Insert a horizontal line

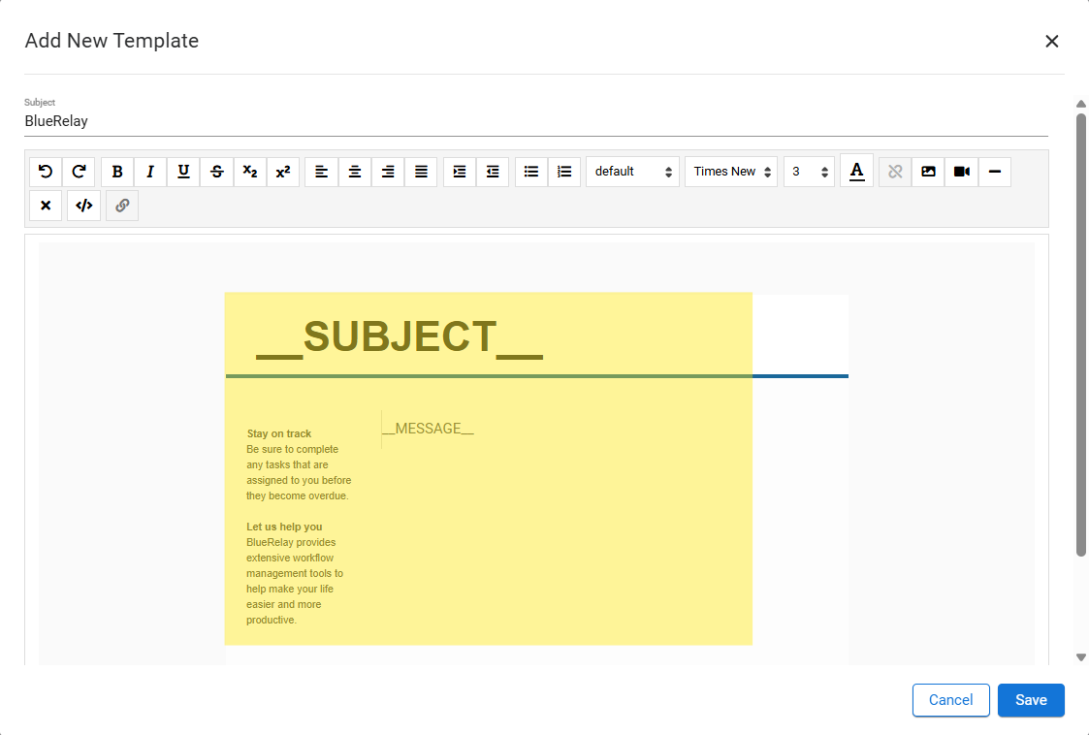[995, 172]
